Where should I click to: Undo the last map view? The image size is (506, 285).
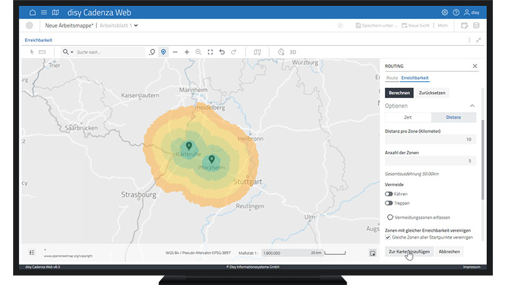222,52
